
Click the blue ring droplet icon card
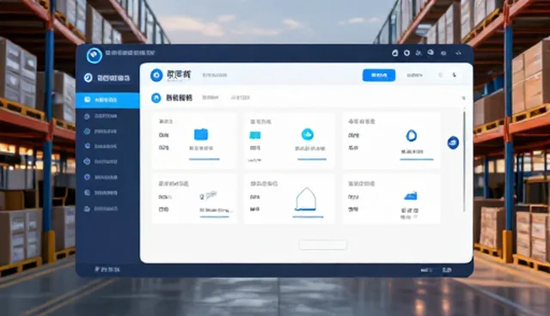[412, 135]
